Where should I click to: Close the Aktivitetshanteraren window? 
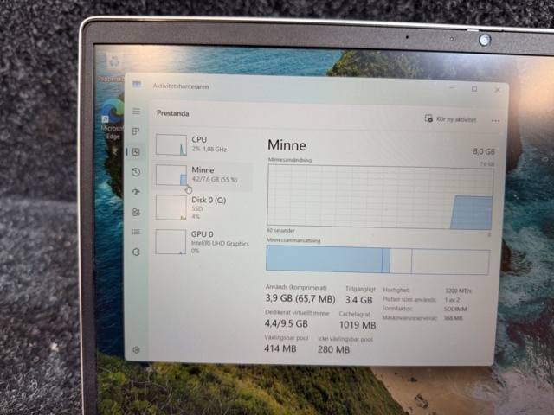click(x=497, y=90)
